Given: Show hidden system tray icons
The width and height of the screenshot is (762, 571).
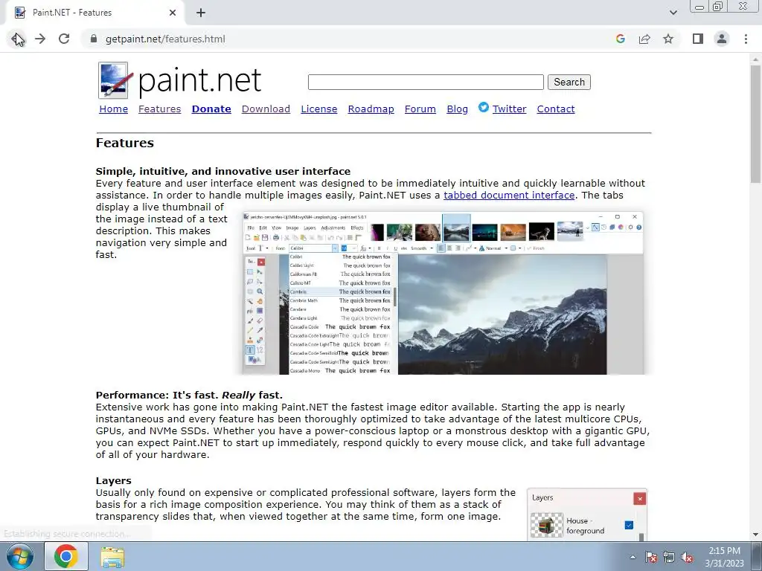Looking at the screenshot, I should point(633,557).
